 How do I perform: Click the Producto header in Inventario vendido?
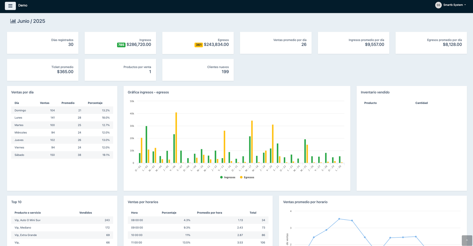click(370, 103)
